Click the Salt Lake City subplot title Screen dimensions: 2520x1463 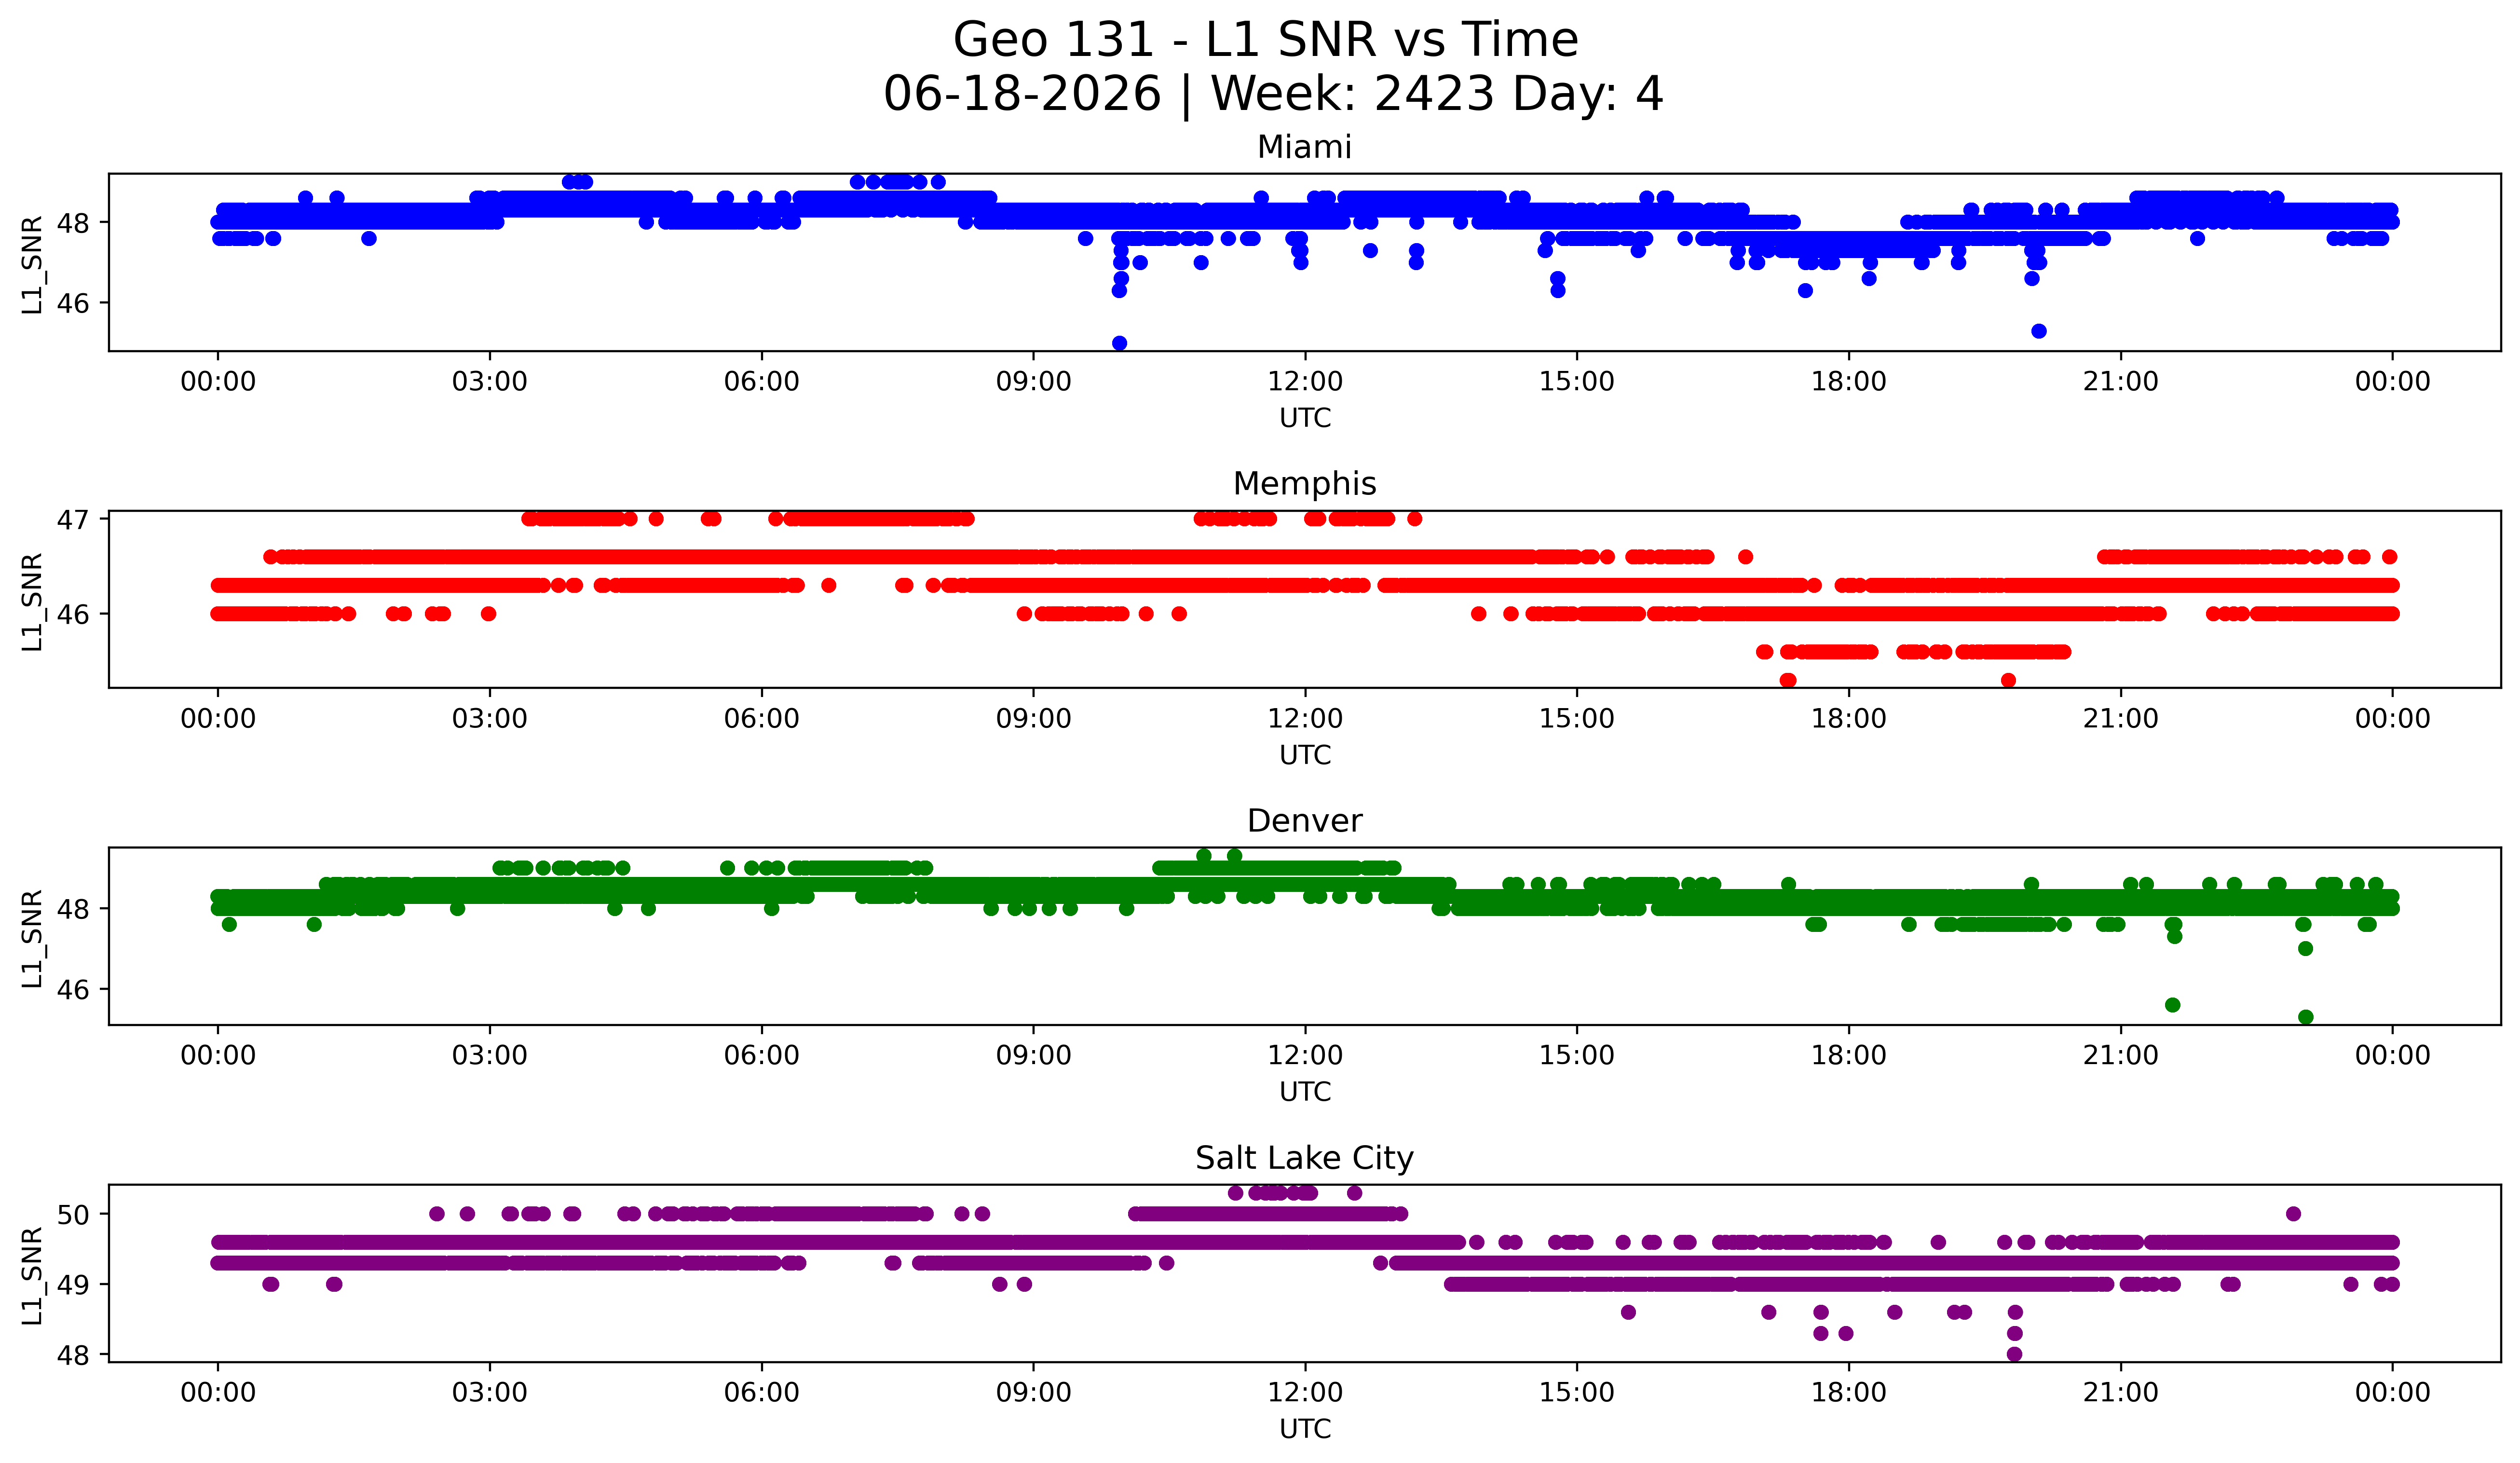[x=1304, y=1158]
